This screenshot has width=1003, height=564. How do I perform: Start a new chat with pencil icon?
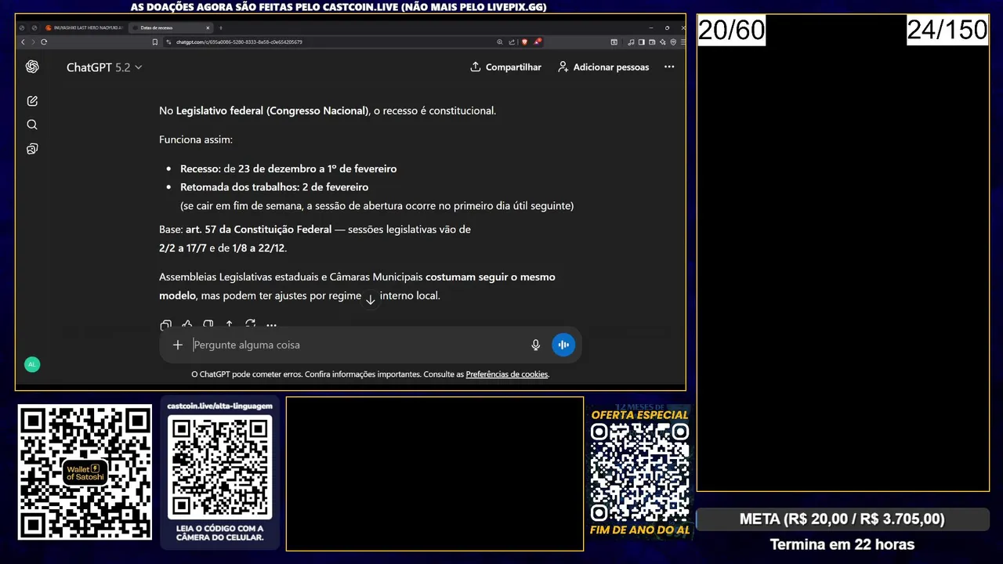(32, 101)
